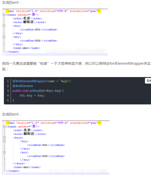The width and height of the screenshot is (151, 175).
Task: Click line number 1 in the code block
Action: click(8, 81)
